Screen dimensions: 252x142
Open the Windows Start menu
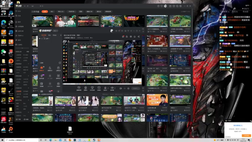click(x=2, y=140)
